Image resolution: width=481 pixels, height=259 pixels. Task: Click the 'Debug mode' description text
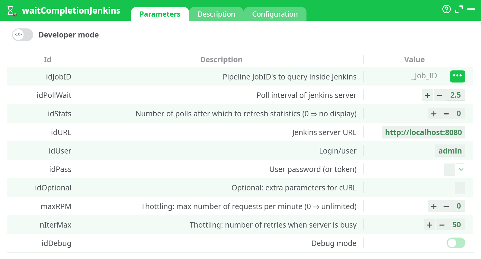click(x=334, y=243)
